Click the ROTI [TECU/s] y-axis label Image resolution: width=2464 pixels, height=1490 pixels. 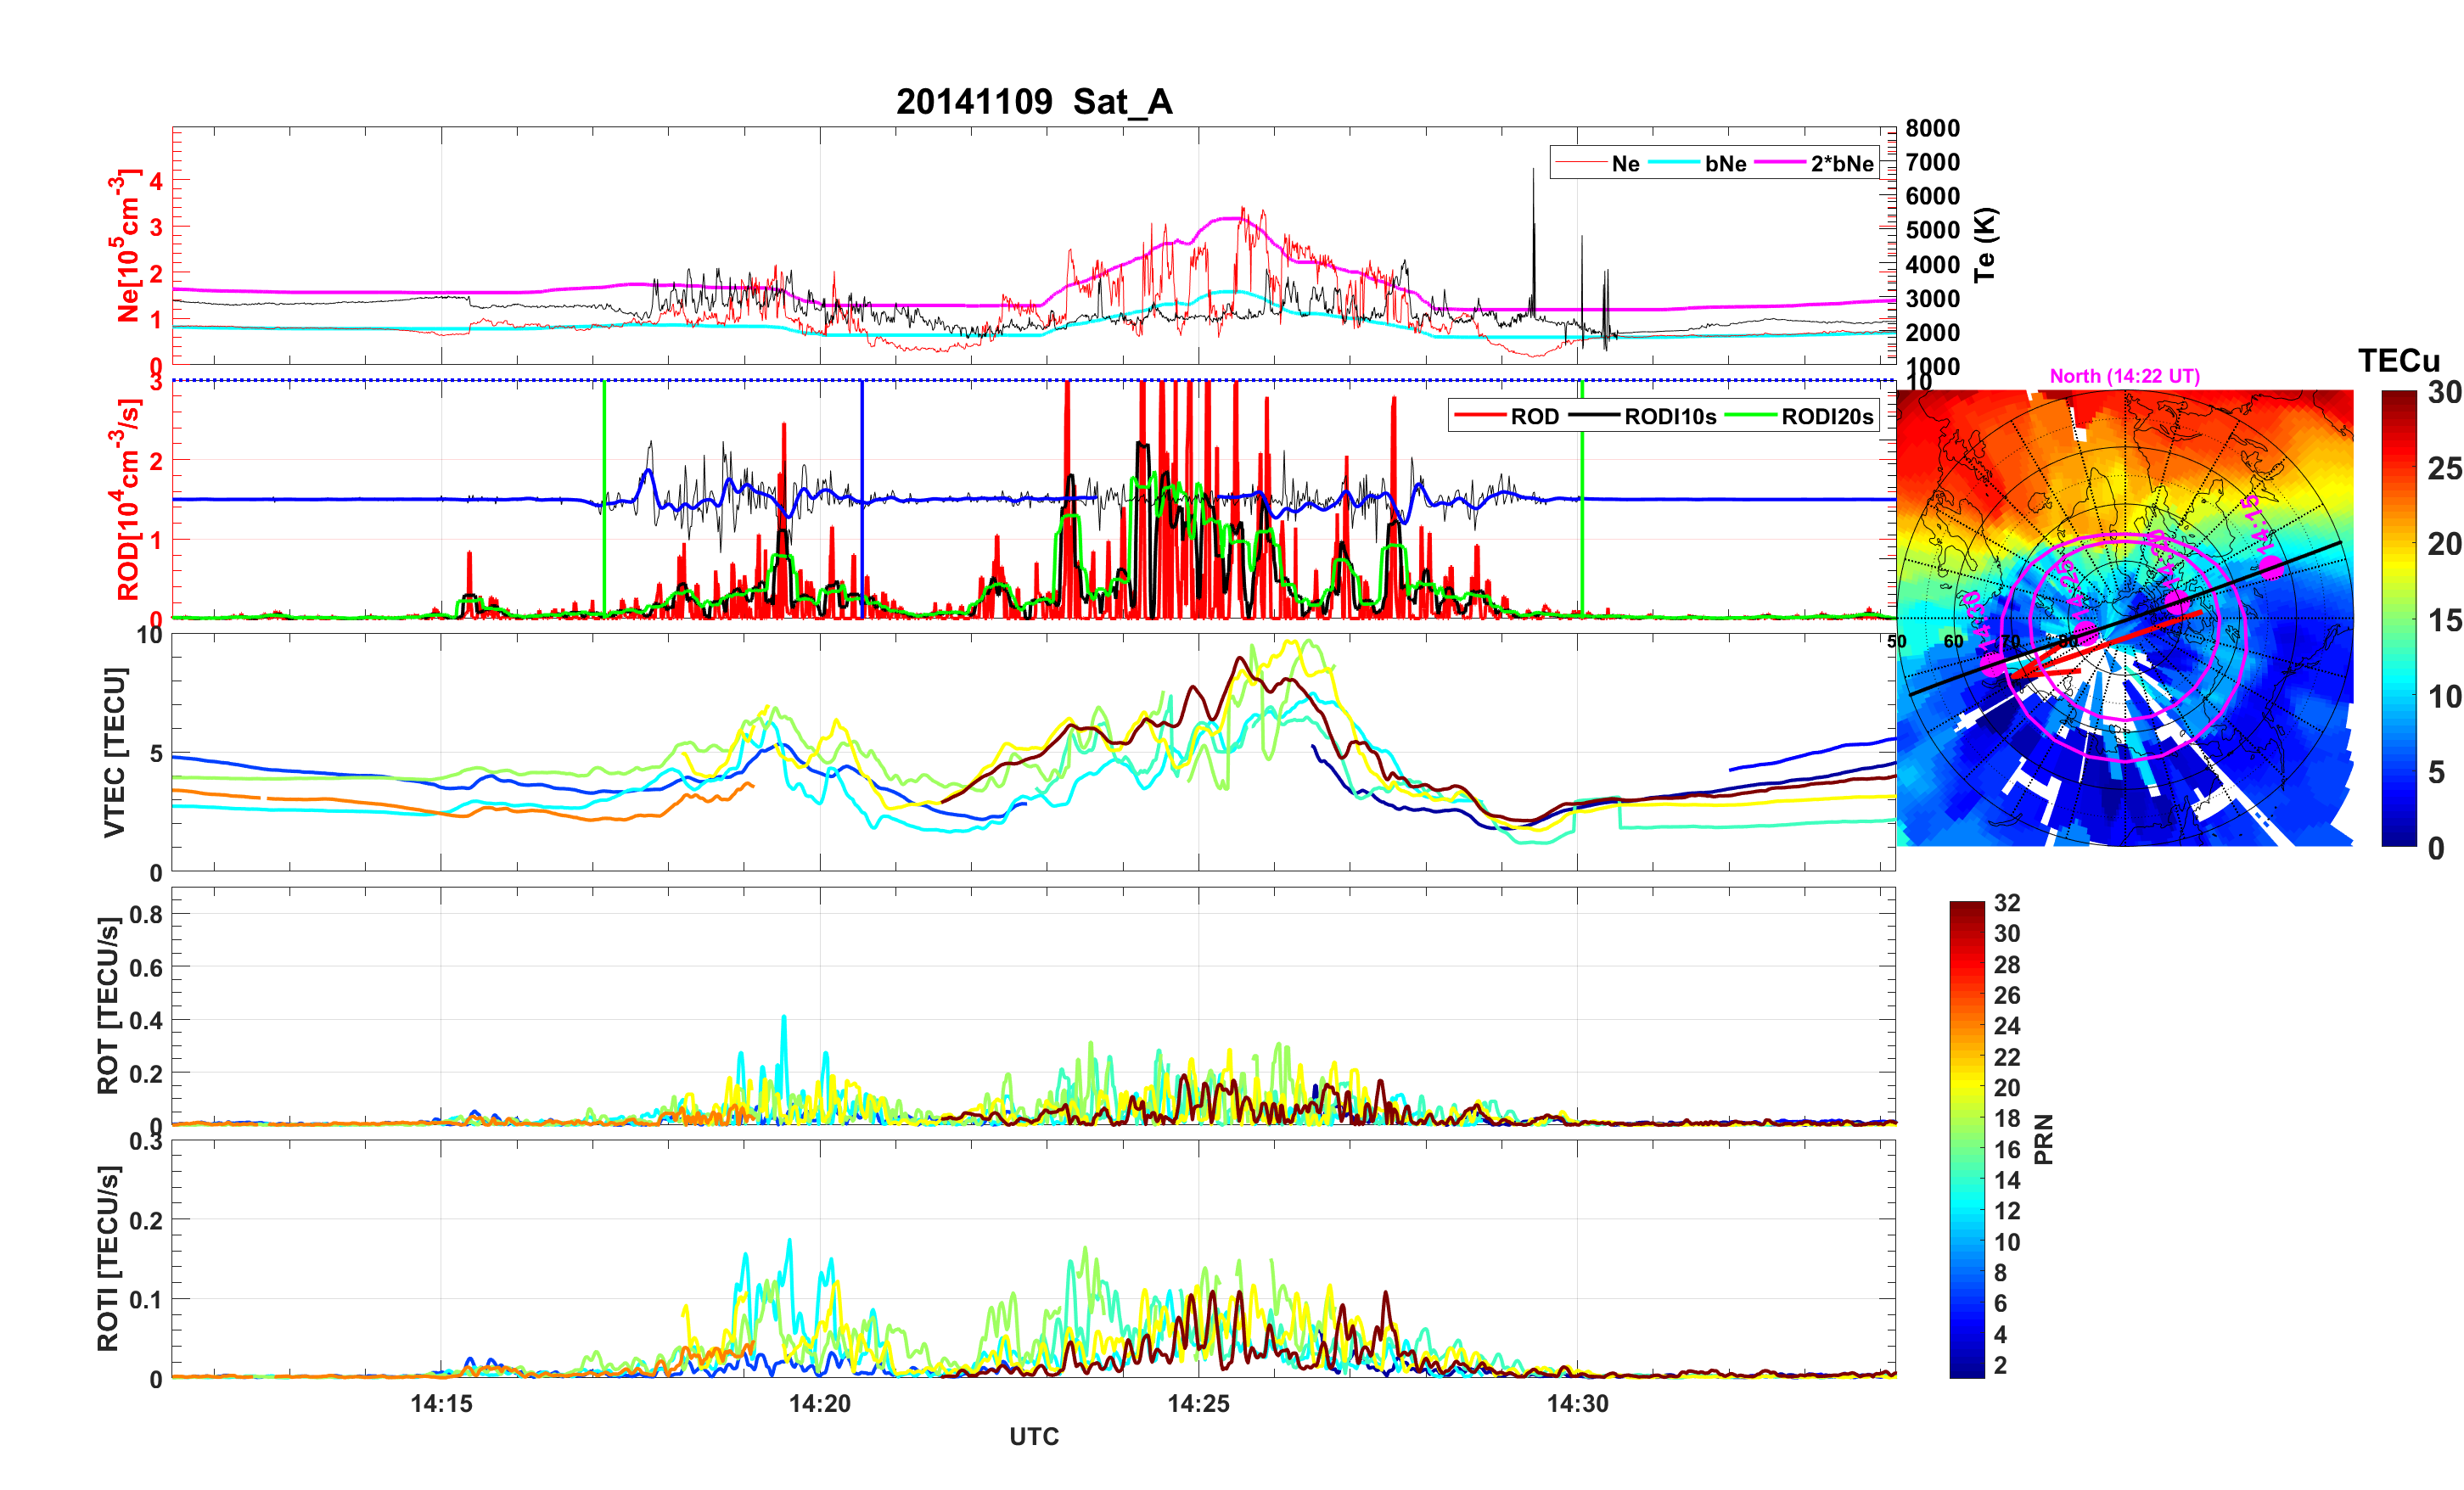[108, 1258]
